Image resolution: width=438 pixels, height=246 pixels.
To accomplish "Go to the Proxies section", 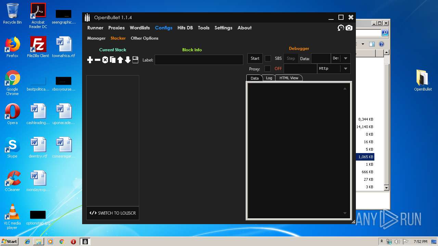I will pos(116,28).
